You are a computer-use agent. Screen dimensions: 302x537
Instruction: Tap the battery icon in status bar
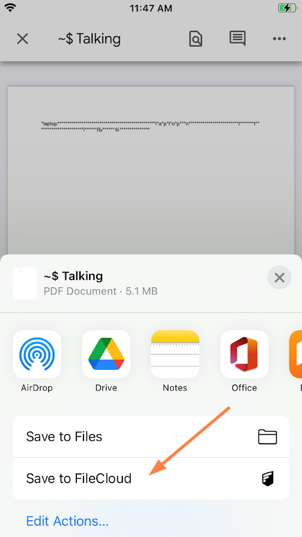click(287, 8)
